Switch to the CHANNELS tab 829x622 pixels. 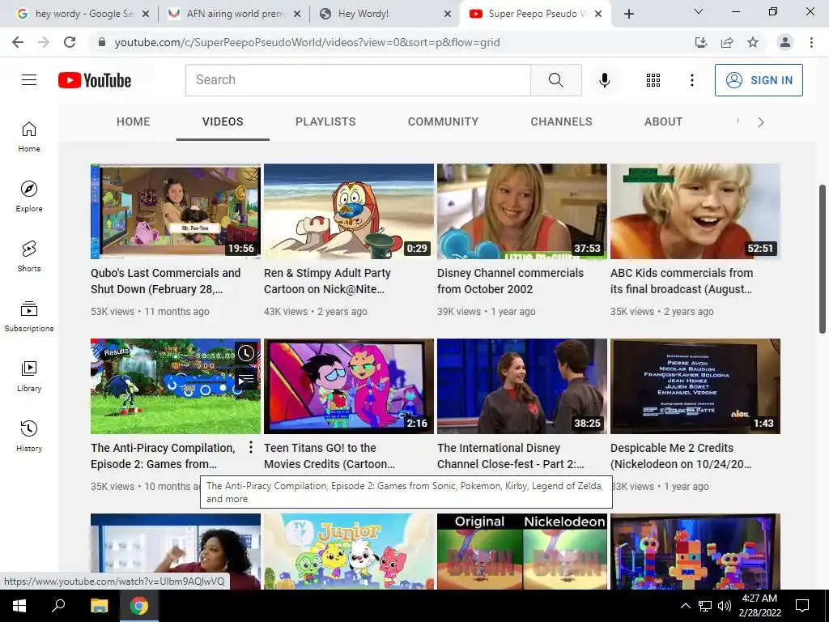pos(562,121)
